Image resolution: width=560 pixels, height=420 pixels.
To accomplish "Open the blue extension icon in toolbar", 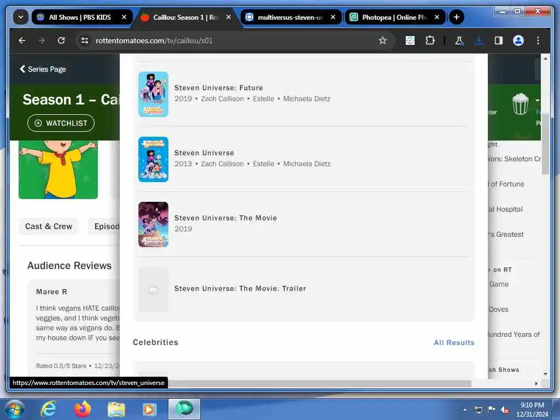I will [x=410, y=40].
